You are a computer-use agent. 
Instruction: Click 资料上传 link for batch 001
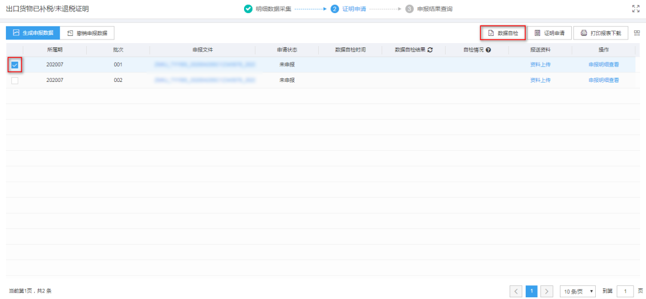click(x=540, y=65)
